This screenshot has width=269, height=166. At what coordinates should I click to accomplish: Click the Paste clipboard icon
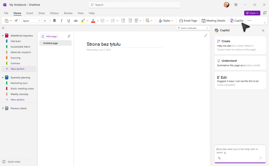pyautogui.click(x=6, y=21)
